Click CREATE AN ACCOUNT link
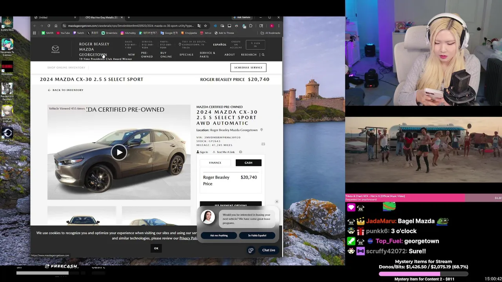Screen dimensions: 502x282 tap(236, 45)
